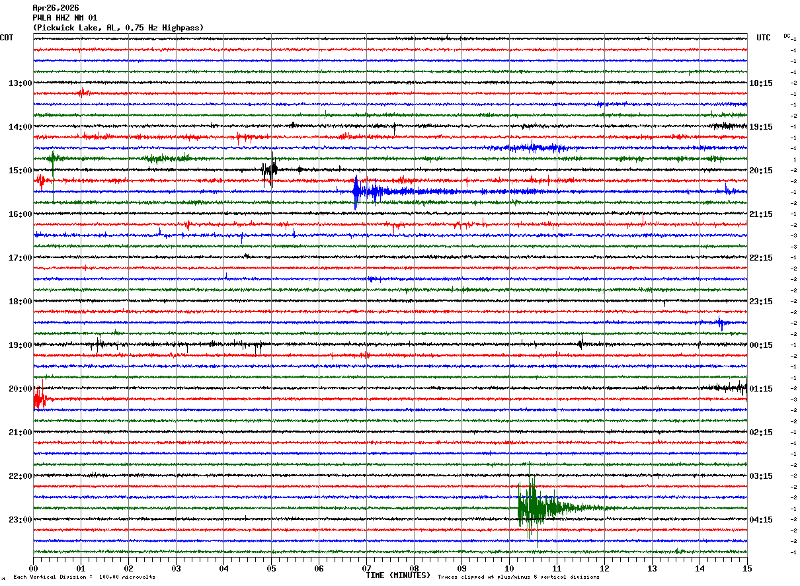Click the minute 10 axis tick label
Viewport: 800px width, 586px height.
(x=509, y=568)
